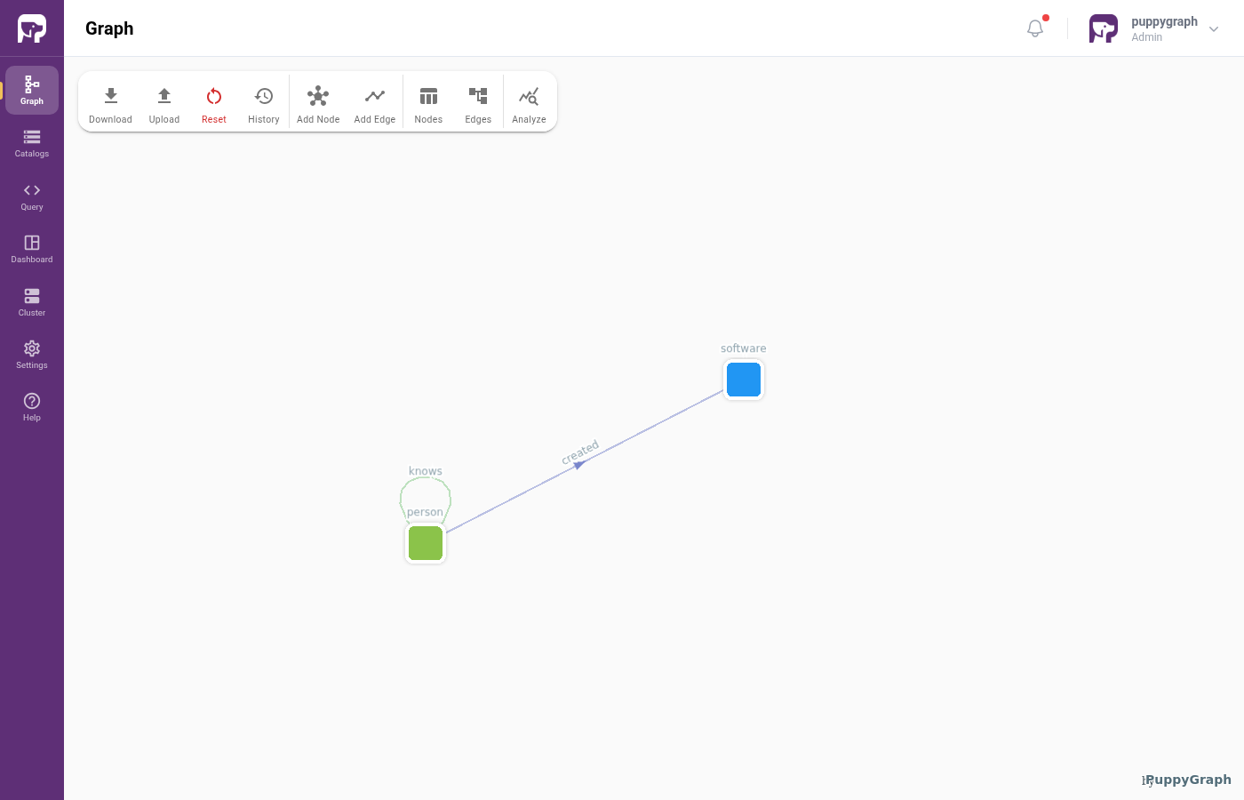This screenshot has width=1244, height=800.
Task: Open the Cluster page
Action: pyautogui.click(x=32, y=302)
